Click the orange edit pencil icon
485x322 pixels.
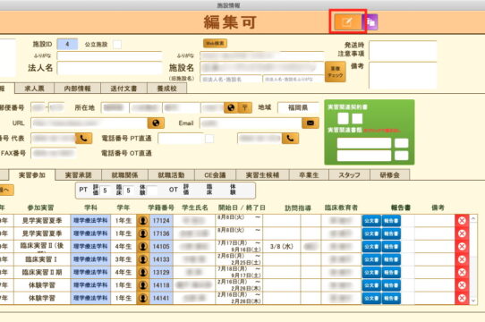348,21
